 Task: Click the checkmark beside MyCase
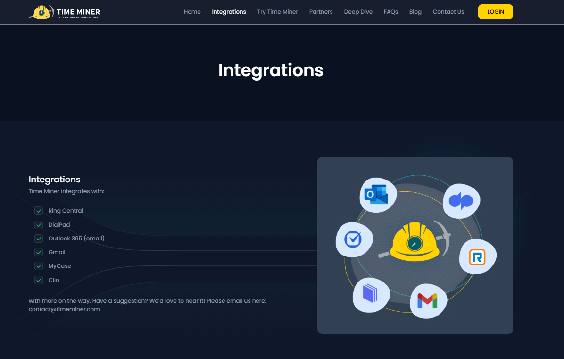[39, 266]
